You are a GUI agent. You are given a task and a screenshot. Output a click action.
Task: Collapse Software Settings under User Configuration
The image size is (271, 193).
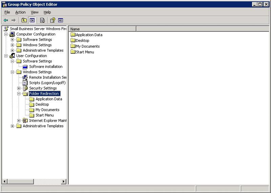click(x=12, y=61)
